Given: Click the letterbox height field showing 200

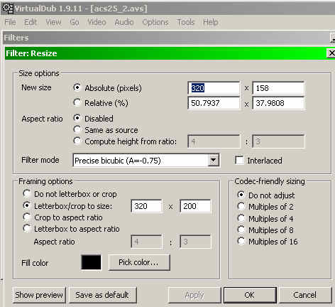Looking at the screenshot, I should coord(195,206).
